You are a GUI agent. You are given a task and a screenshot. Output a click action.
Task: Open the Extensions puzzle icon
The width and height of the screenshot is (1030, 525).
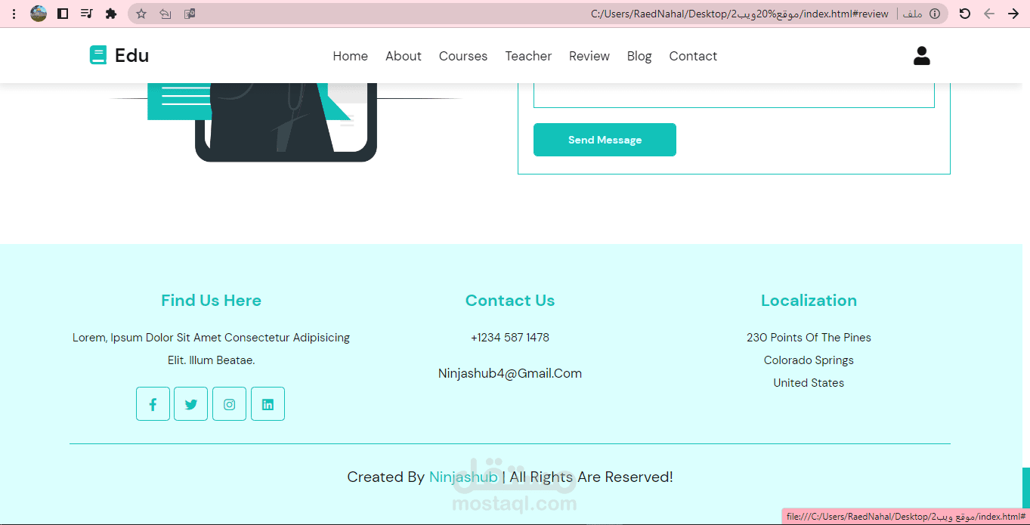click(x=111, y=14)
